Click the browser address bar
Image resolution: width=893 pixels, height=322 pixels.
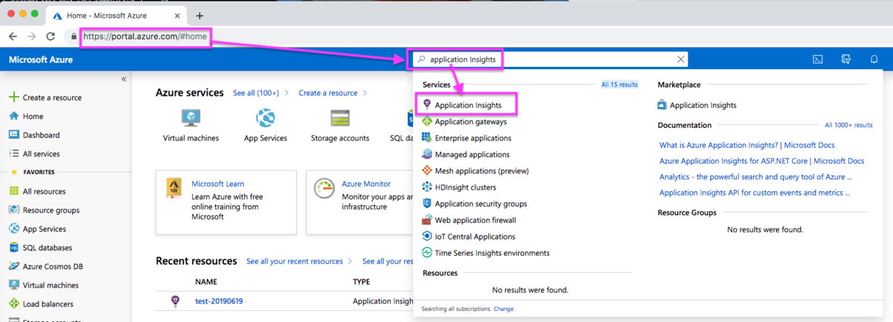coord(146,36)
